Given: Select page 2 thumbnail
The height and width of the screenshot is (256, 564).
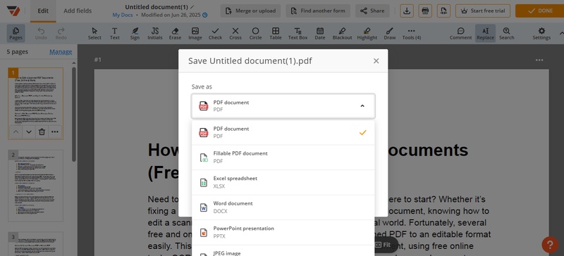Looking at the screenshot, I should [x=36, y=186].
